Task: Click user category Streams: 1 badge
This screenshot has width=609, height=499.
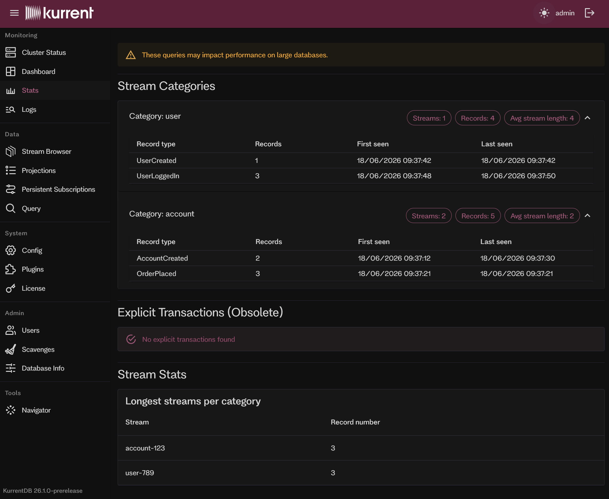Action: tap(429, 118)
